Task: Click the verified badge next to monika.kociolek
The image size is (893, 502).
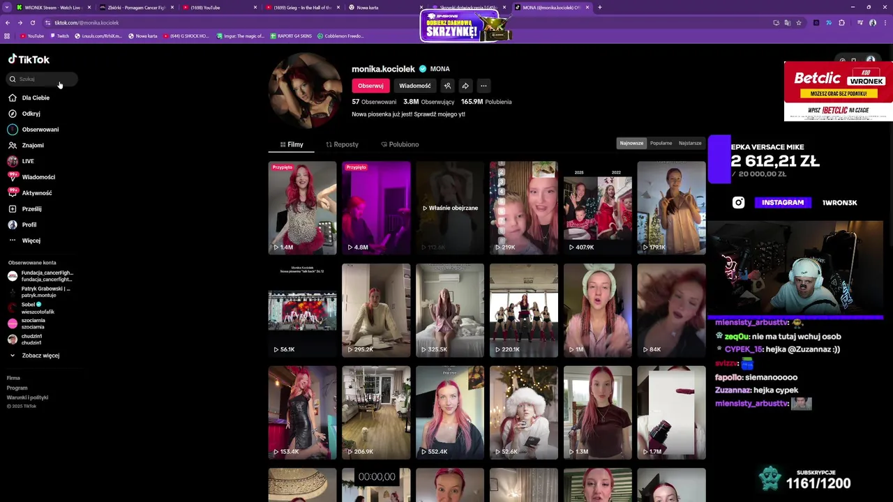Action: pos(422,69)
